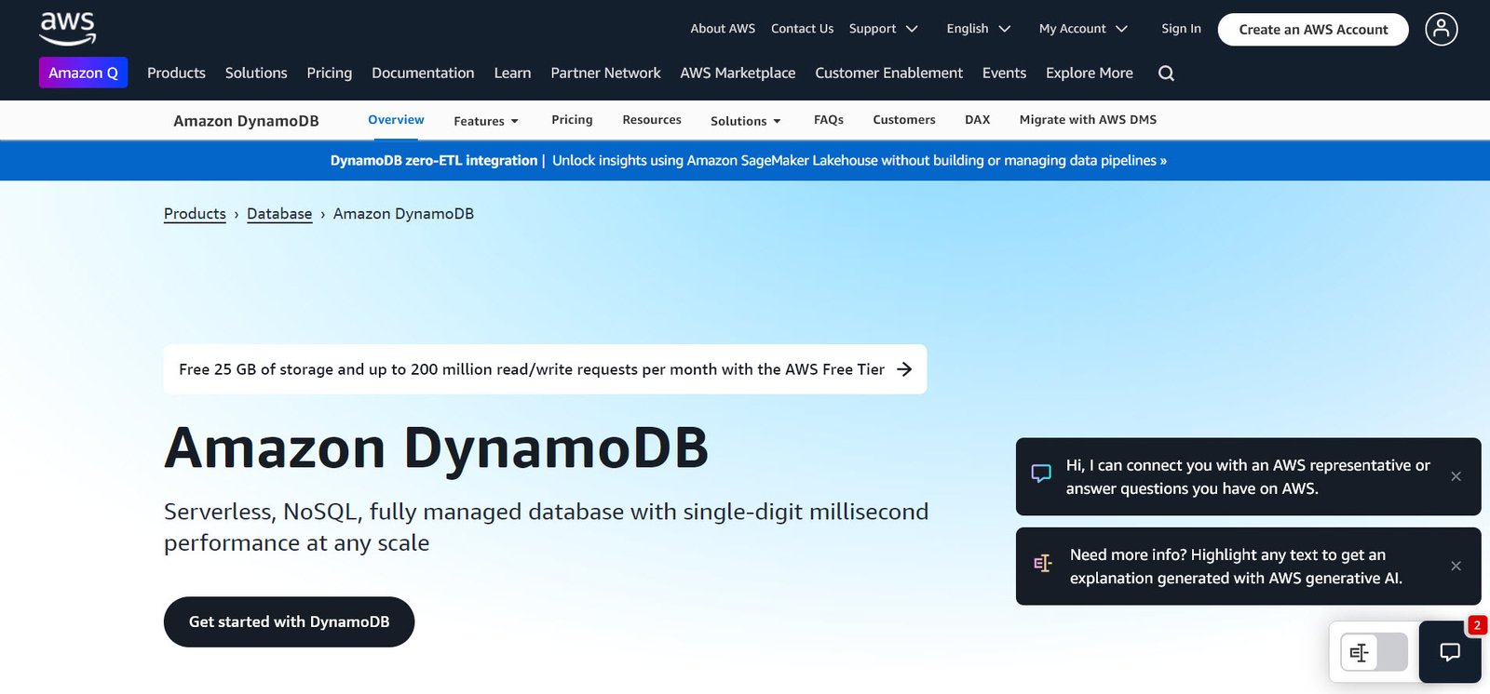This screenshot has height=694, width=1490.
Task: Switch to the DAX tab
Action: tap(978, 120)
